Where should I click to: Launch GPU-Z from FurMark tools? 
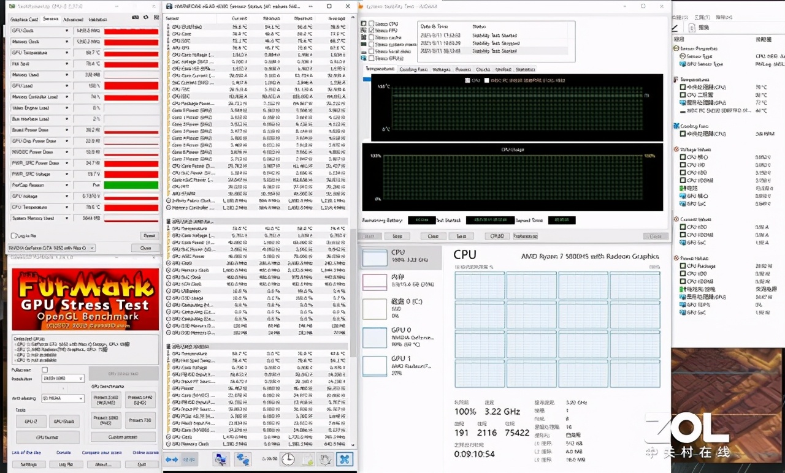click(31, 422)
